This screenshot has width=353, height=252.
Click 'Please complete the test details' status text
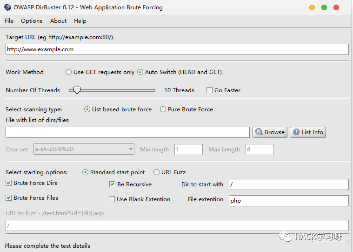47,245
